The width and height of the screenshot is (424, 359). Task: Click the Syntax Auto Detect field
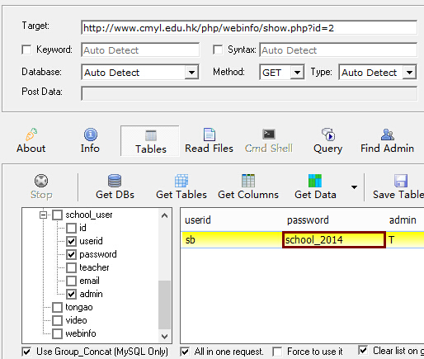coord(338,50)
